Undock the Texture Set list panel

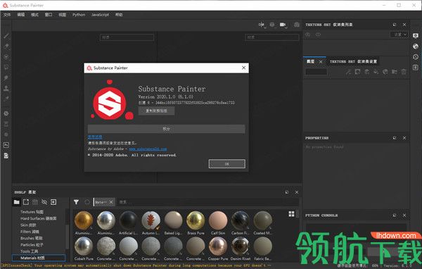click(395, 25)
